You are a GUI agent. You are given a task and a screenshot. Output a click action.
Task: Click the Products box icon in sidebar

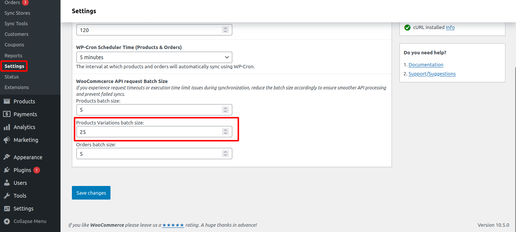click(7, 101)
